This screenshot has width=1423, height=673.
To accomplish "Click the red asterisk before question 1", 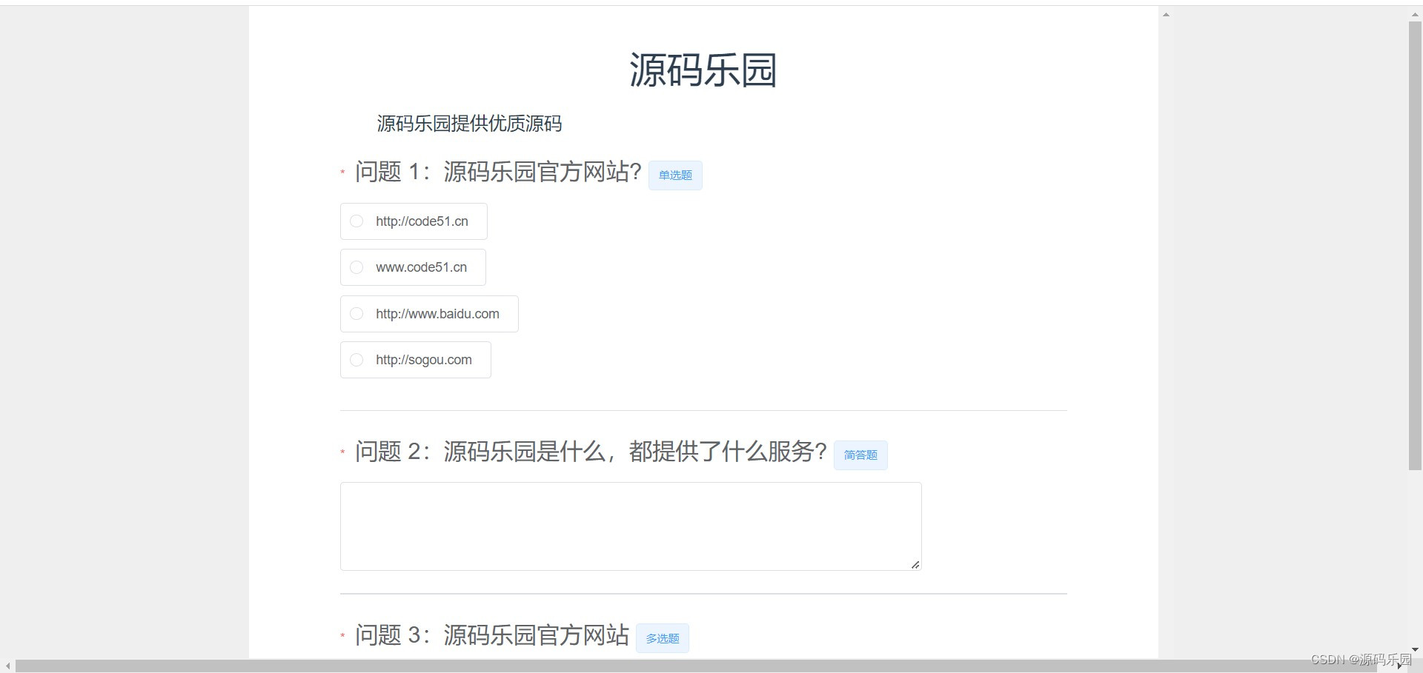I will click(342, 173).
